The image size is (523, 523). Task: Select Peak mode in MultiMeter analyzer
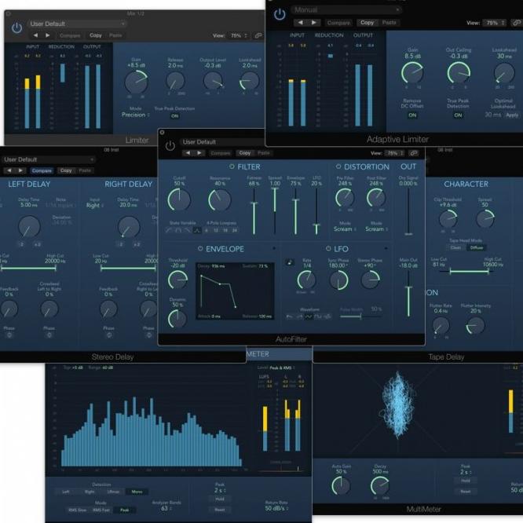124,510
